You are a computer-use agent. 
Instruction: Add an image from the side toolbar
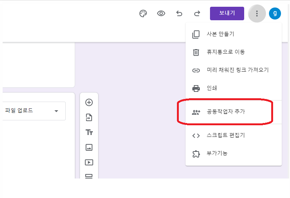89,147
